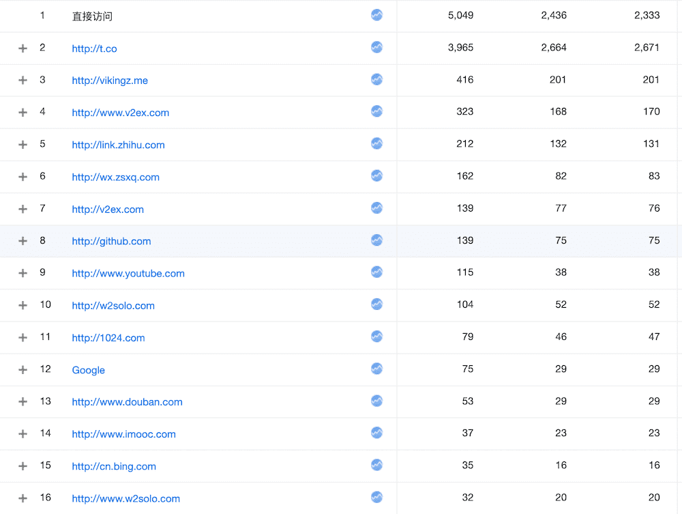Expand the Google source row
This screenshot has height=514, width=682.
pyautogui.click(x=23, y=370)
